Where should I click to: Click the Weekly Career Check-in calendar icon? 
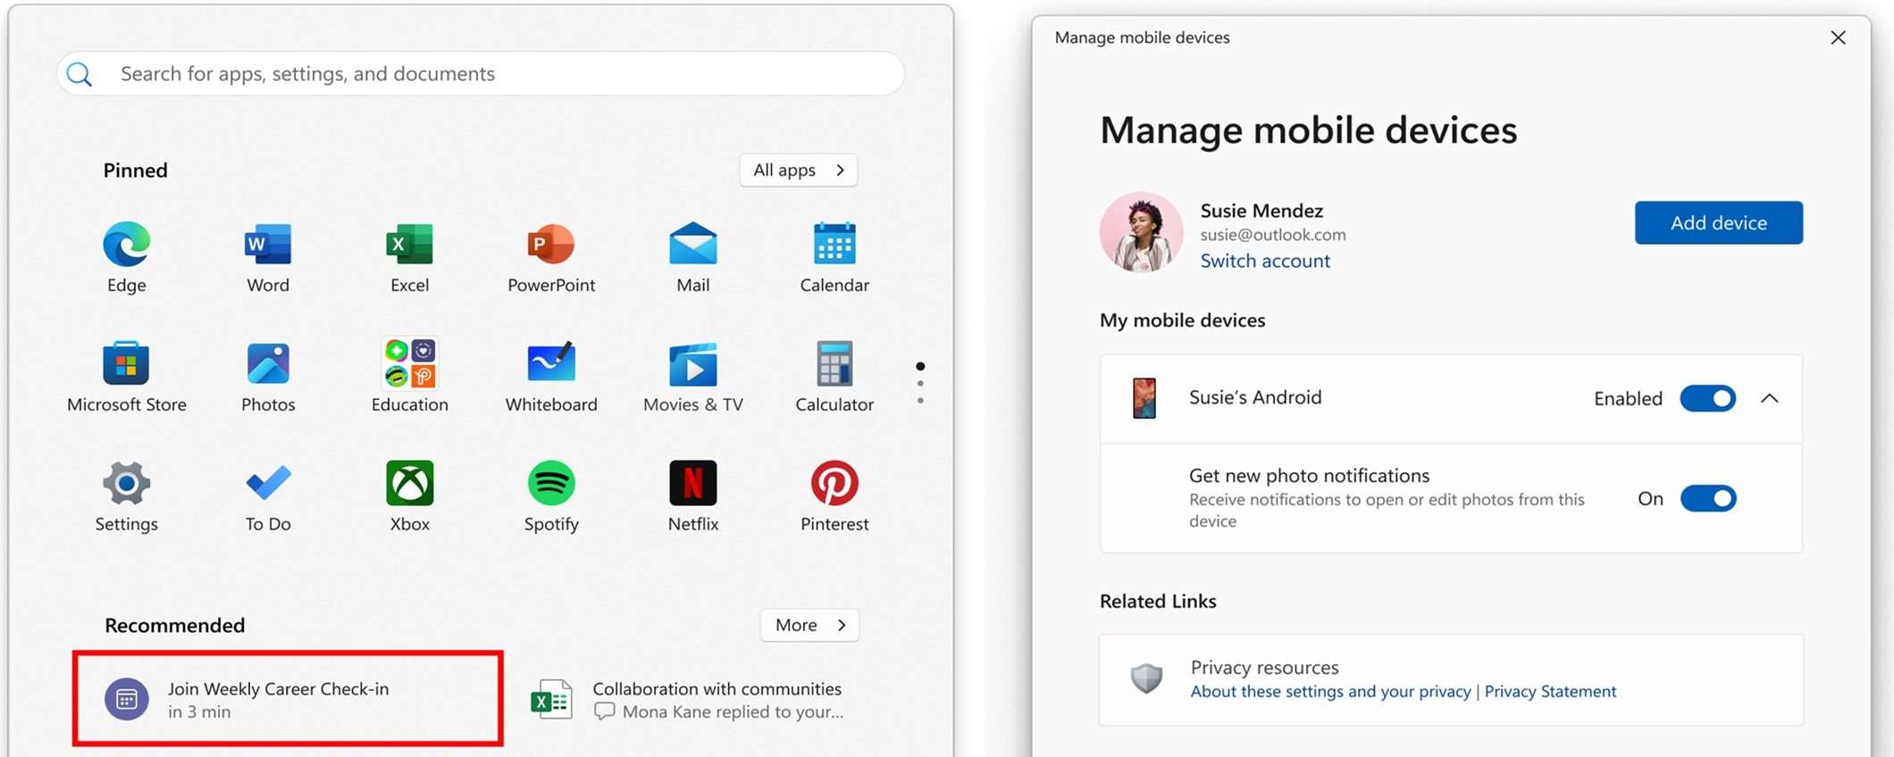point(127,700)
